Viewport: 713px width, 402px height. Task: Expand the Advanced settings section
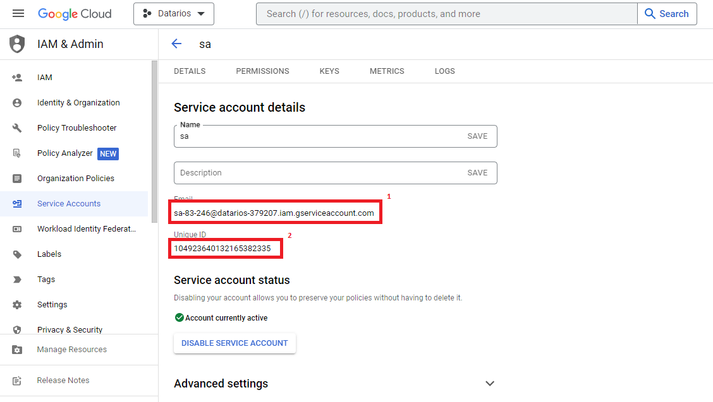point(489,384)
